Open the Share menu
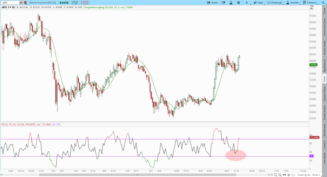The height and width of the screenshot is (177, 327). (x=212, y=3)
